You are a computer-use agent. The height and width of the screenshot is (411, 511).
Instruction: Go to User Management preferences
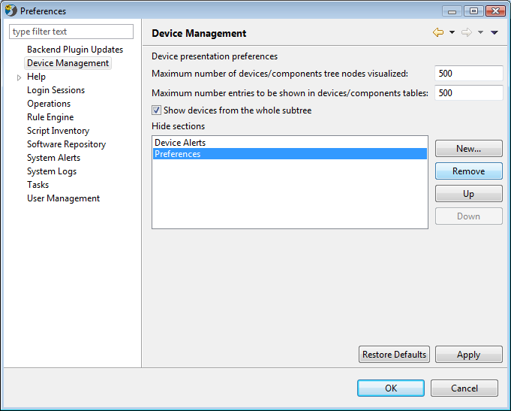[63, 198]
